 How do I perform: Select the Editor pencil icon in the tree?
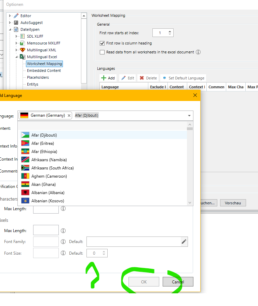(16, 16)
